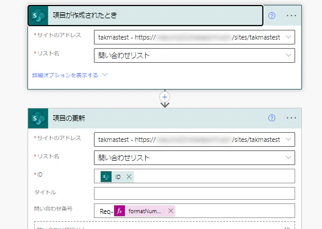Click the SharePoint icon inside the ID token

pyautogui.click(x=106, y=177)
